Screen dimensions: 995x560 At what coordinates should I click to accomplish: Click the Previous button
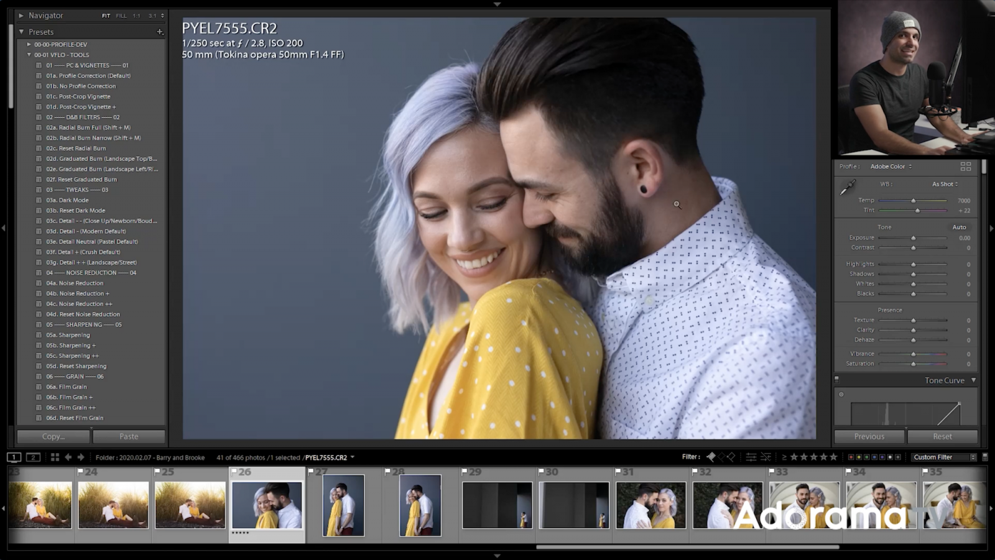pyautogui.click(x=869, y=436)
